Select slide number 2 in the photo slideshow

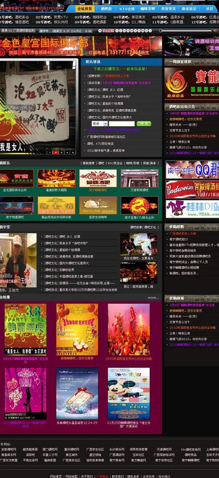point(56,152)
